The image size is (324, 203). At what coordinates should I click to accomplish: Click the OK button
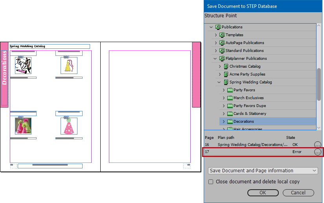point(263,193)
